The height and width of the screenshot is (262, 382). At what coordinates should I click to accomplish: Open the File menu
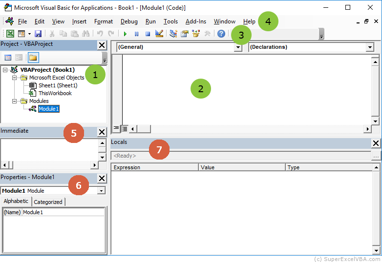pyautogui.click(x=22, y=21)
